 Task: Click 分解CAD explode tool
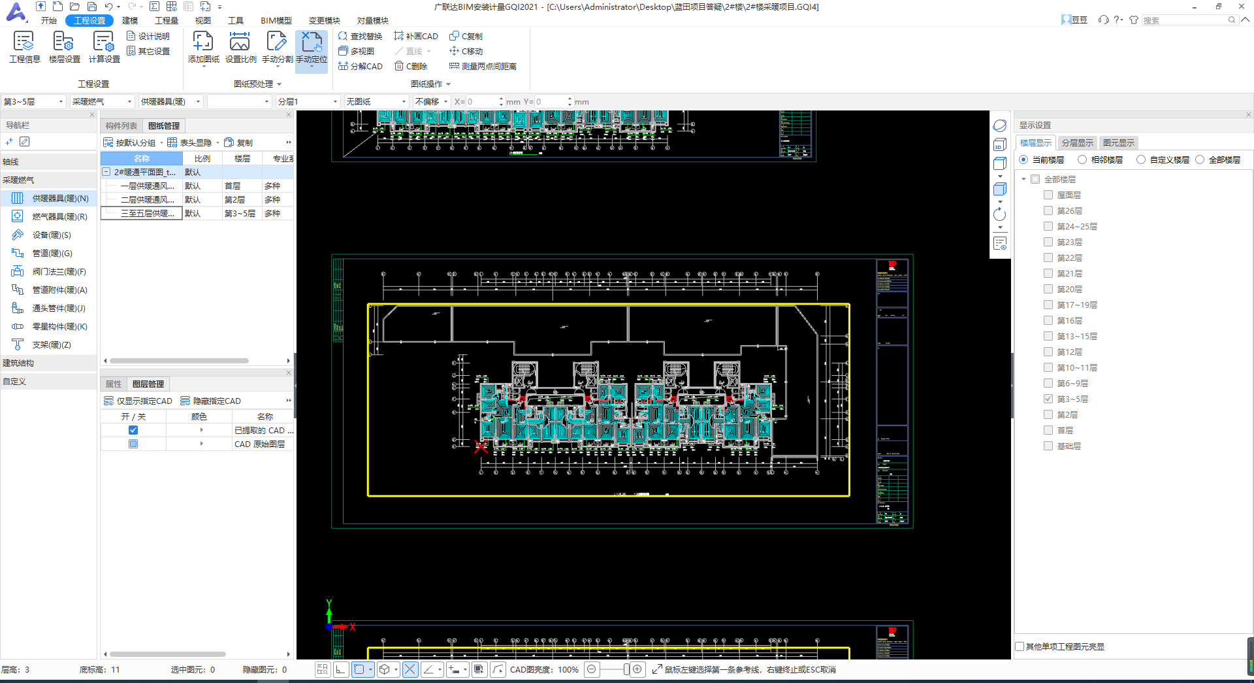[x=360, y=66]
